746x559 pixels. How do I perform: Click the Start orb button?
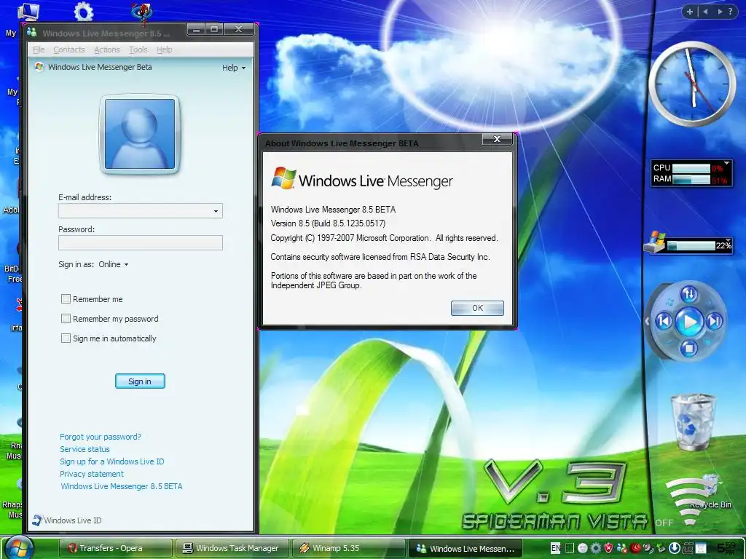pyautogui.click(x=19, y=547)
